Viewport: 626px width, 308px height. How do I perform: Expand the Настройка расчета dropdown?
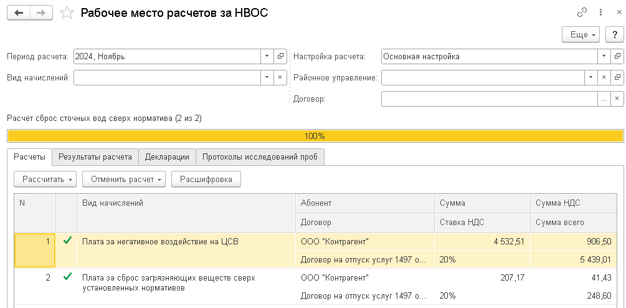604,56
